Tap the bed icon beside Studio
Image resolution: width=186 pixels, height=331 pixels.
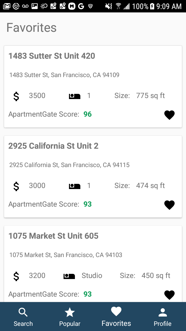click(69, 276)
